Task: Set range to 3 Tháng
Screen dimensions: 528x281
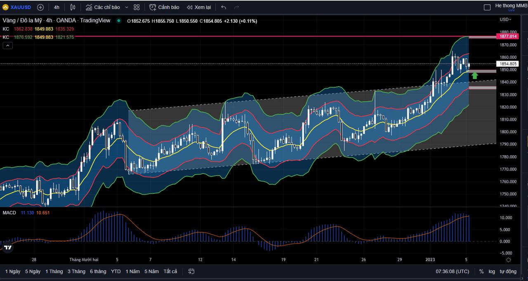Action: click(76, 272)
